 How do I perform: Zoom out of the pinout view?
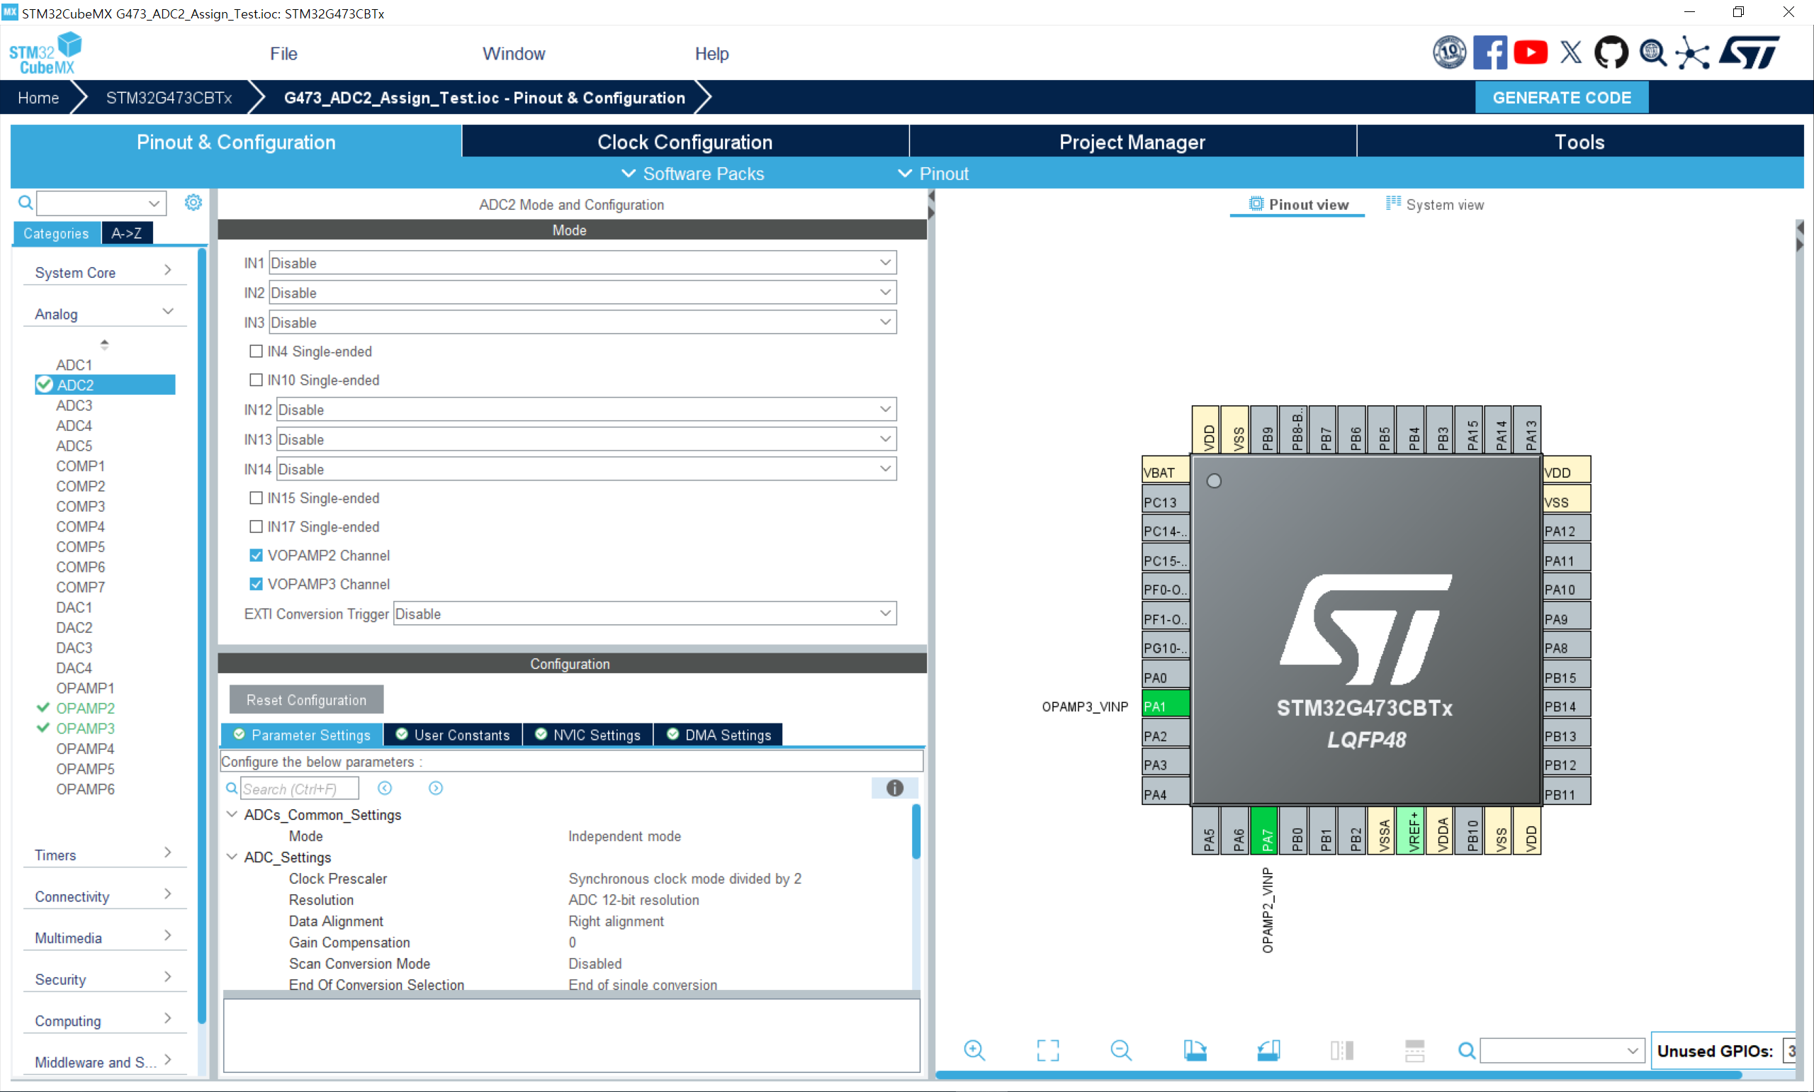1120,1050
